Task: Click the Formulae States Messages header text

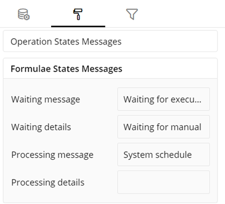Action: (66, 69)
